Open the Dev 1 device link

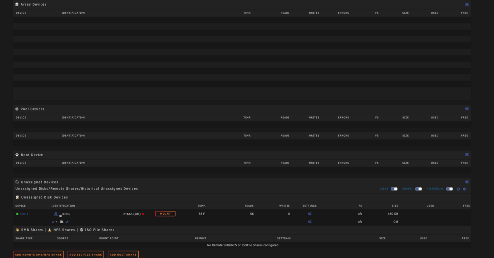point(24,214)
